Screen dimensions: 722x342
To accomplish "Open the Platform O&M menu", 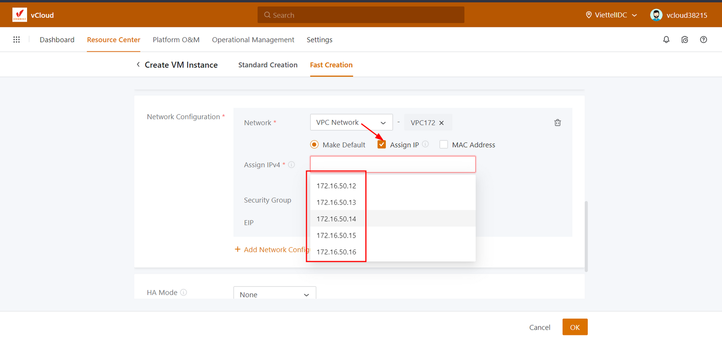I will [176, 40].
